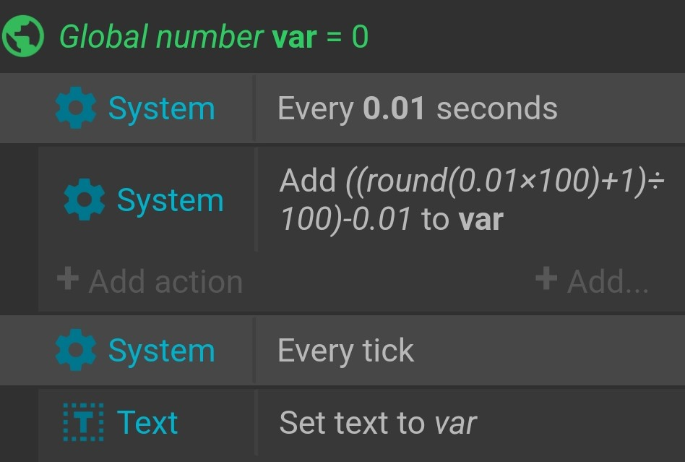This screenshot has width=685, height=462.
Task: Click the gear icon of the Add to var action
Action: coord(85,200)
